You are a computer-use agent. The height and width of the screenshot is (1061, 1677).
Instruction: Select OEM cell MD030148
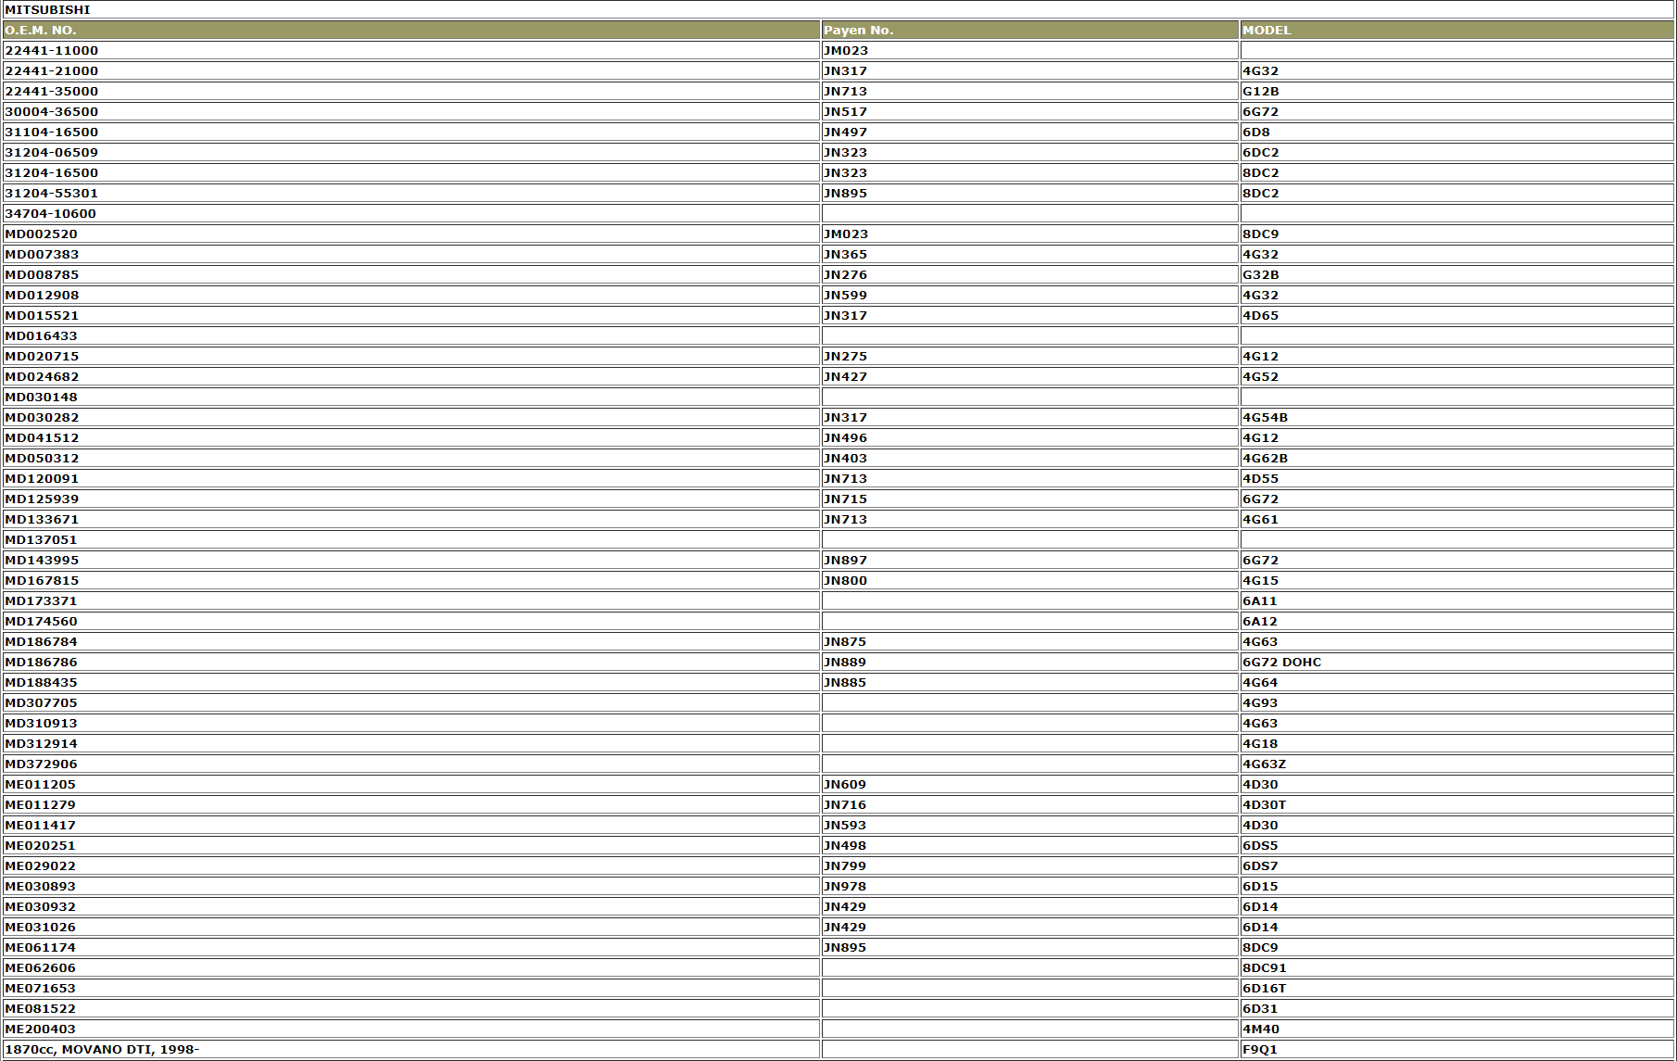411,397
